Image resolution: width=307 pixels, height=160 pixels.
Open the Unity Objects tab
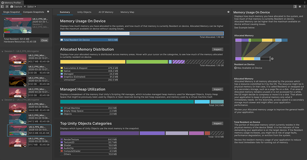pyautogui.click(x=84, y=12)
